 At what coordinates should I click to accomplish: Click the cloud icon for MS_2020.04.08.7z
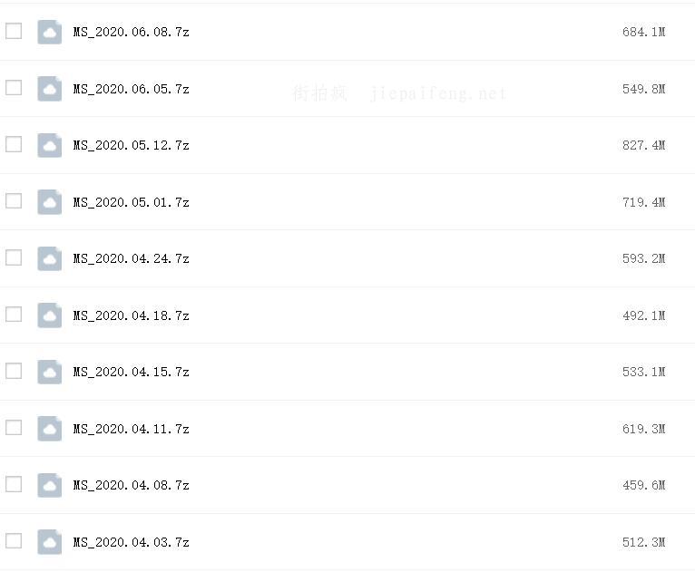pyautogui.click(x=49, y=485)
